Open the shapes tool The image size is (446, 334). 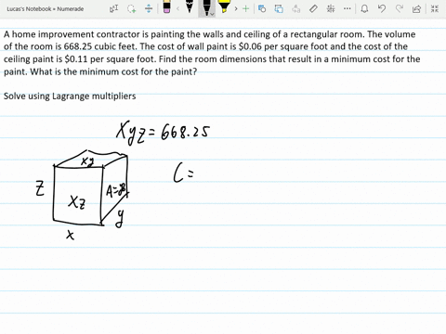pyautogui.click(x=262, y=8)
